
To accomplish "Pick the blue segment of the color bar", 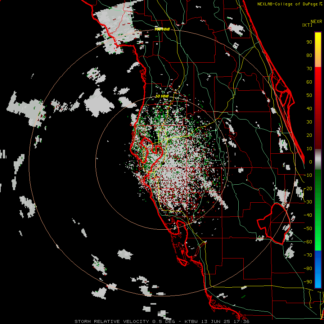I will pos(318,269).
